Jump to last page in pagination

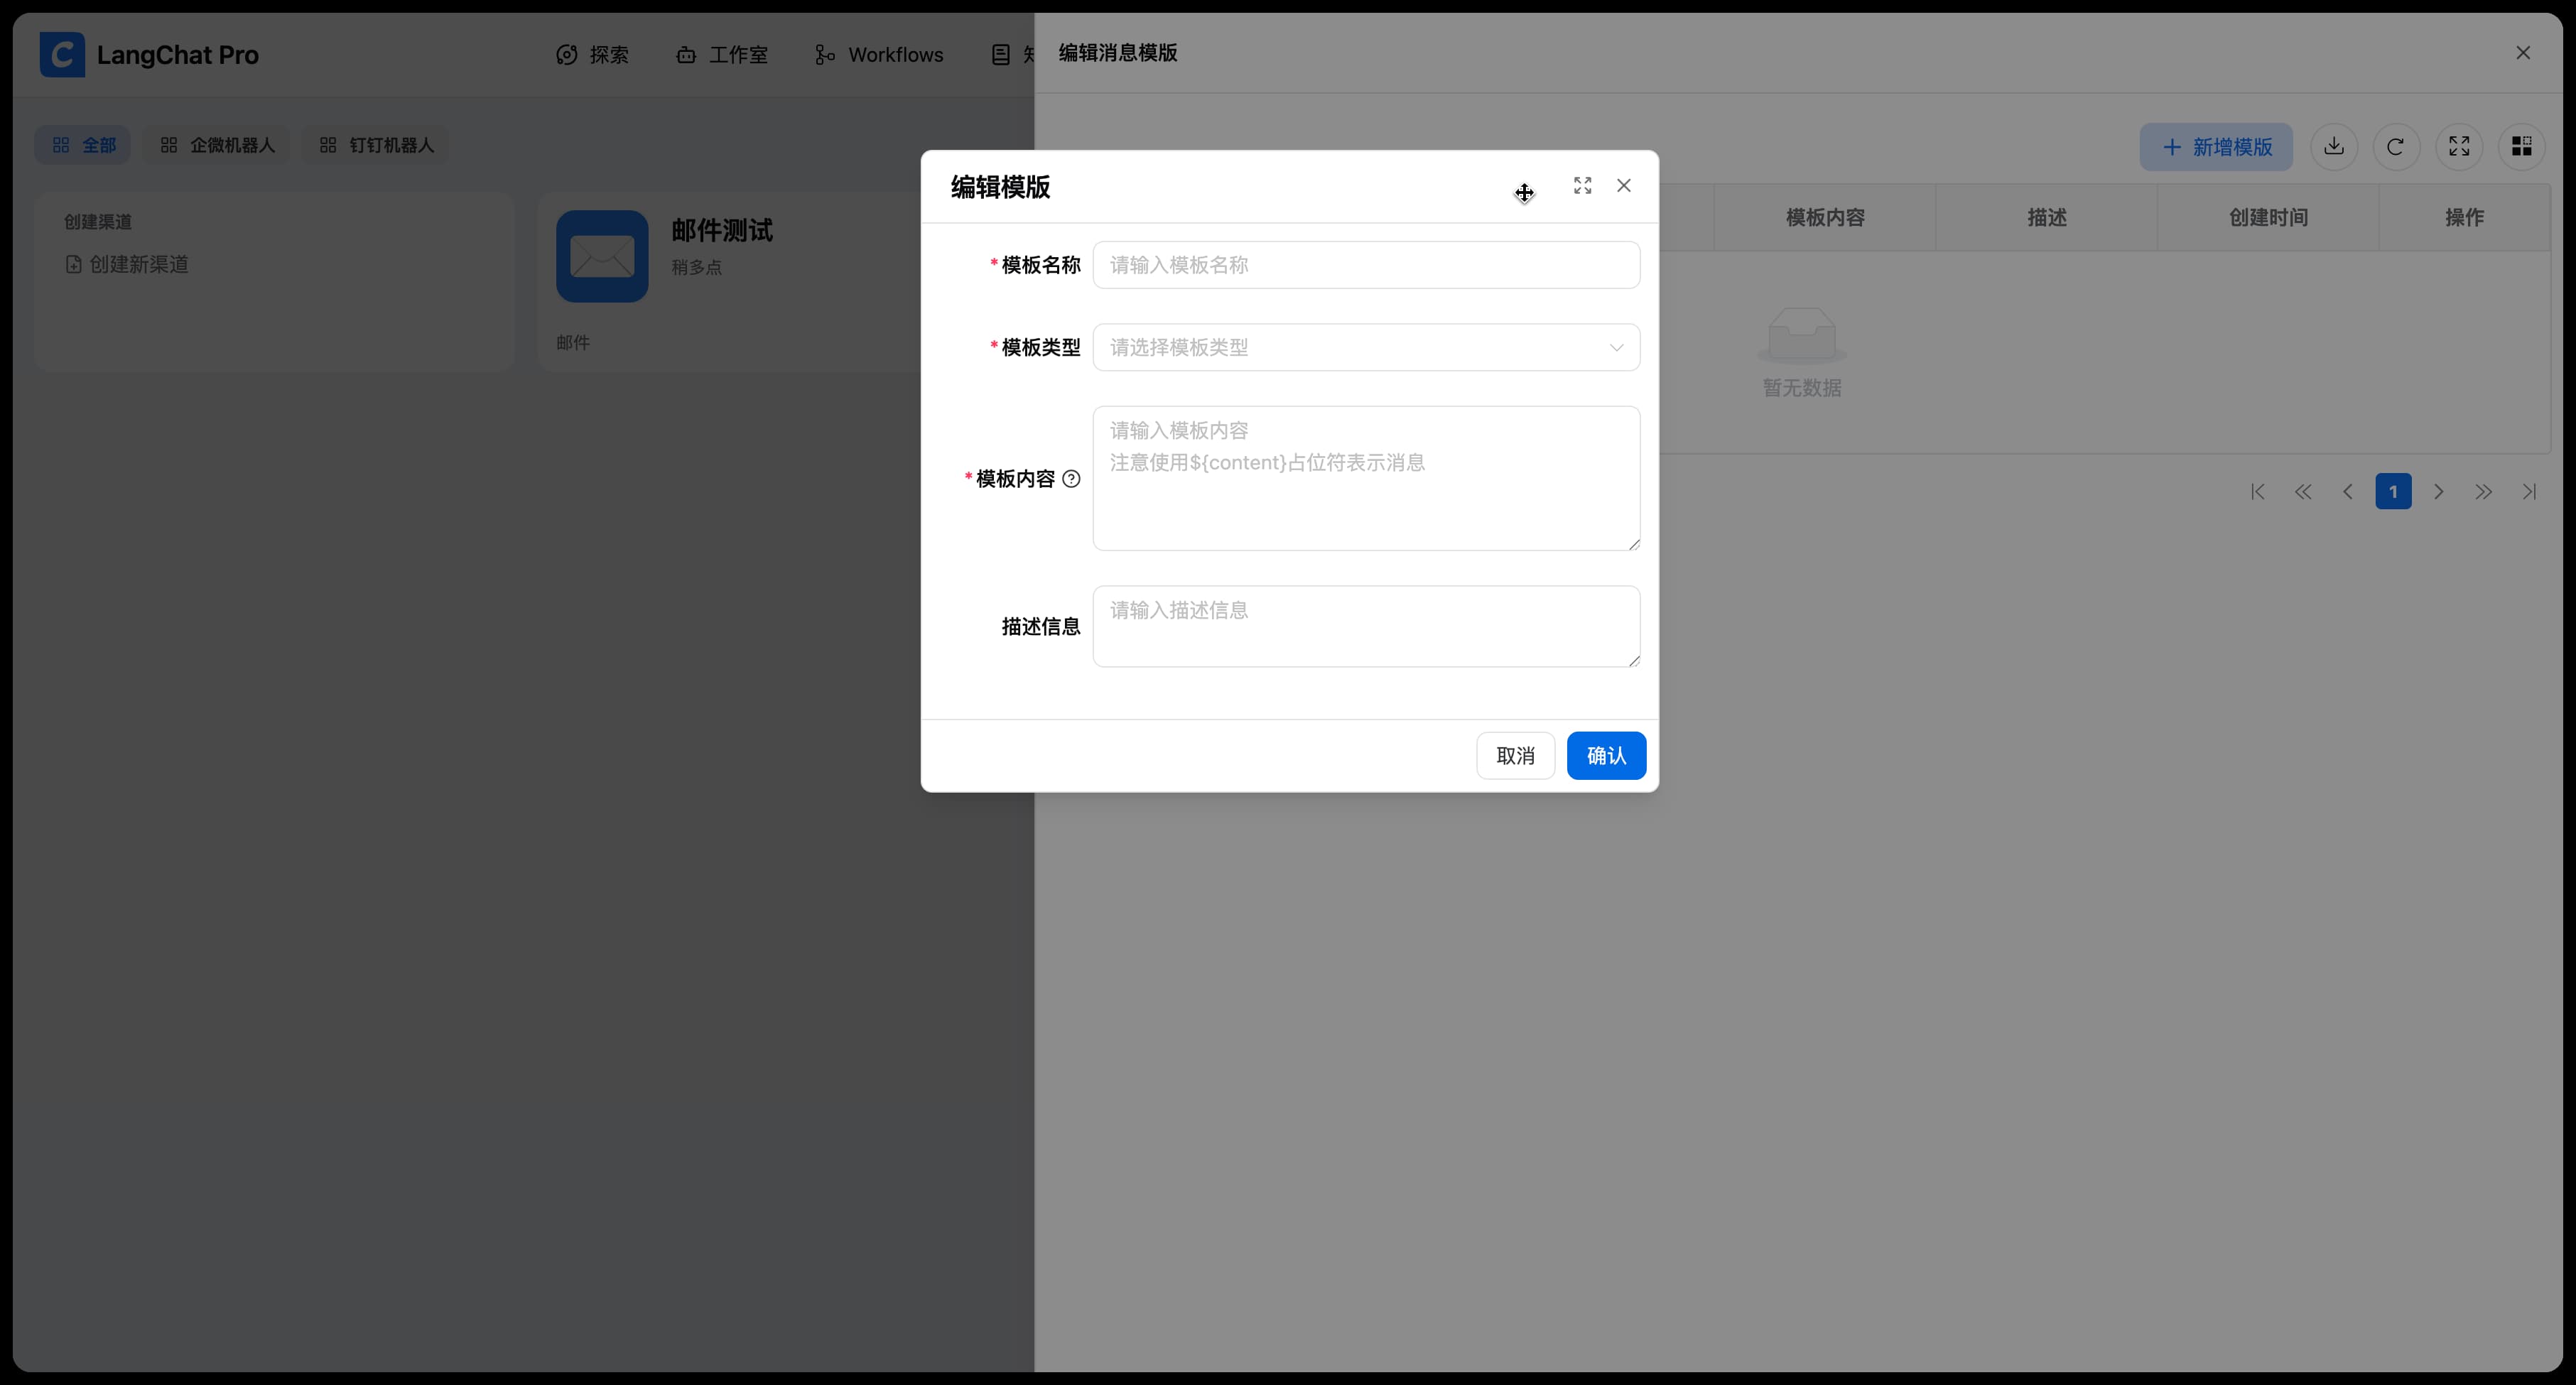[x=2529, y=491]
